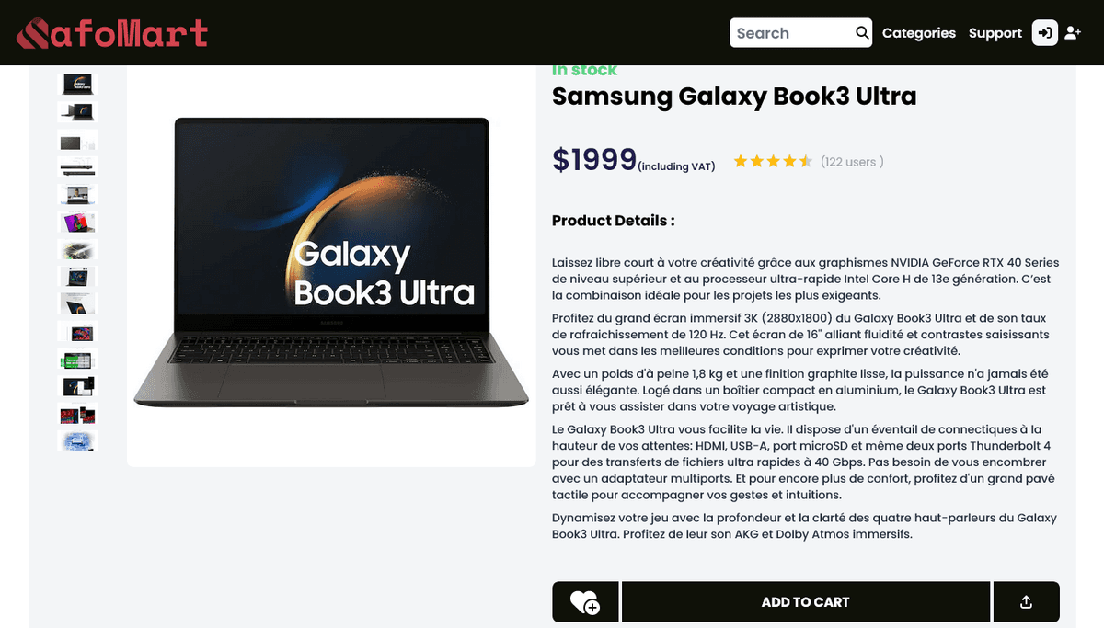Click the star rating icons

coord(772,162)
